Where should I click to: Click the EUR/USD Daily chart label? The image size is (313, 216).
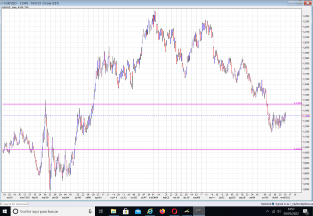pyautogui.click(x=15, y=7)
